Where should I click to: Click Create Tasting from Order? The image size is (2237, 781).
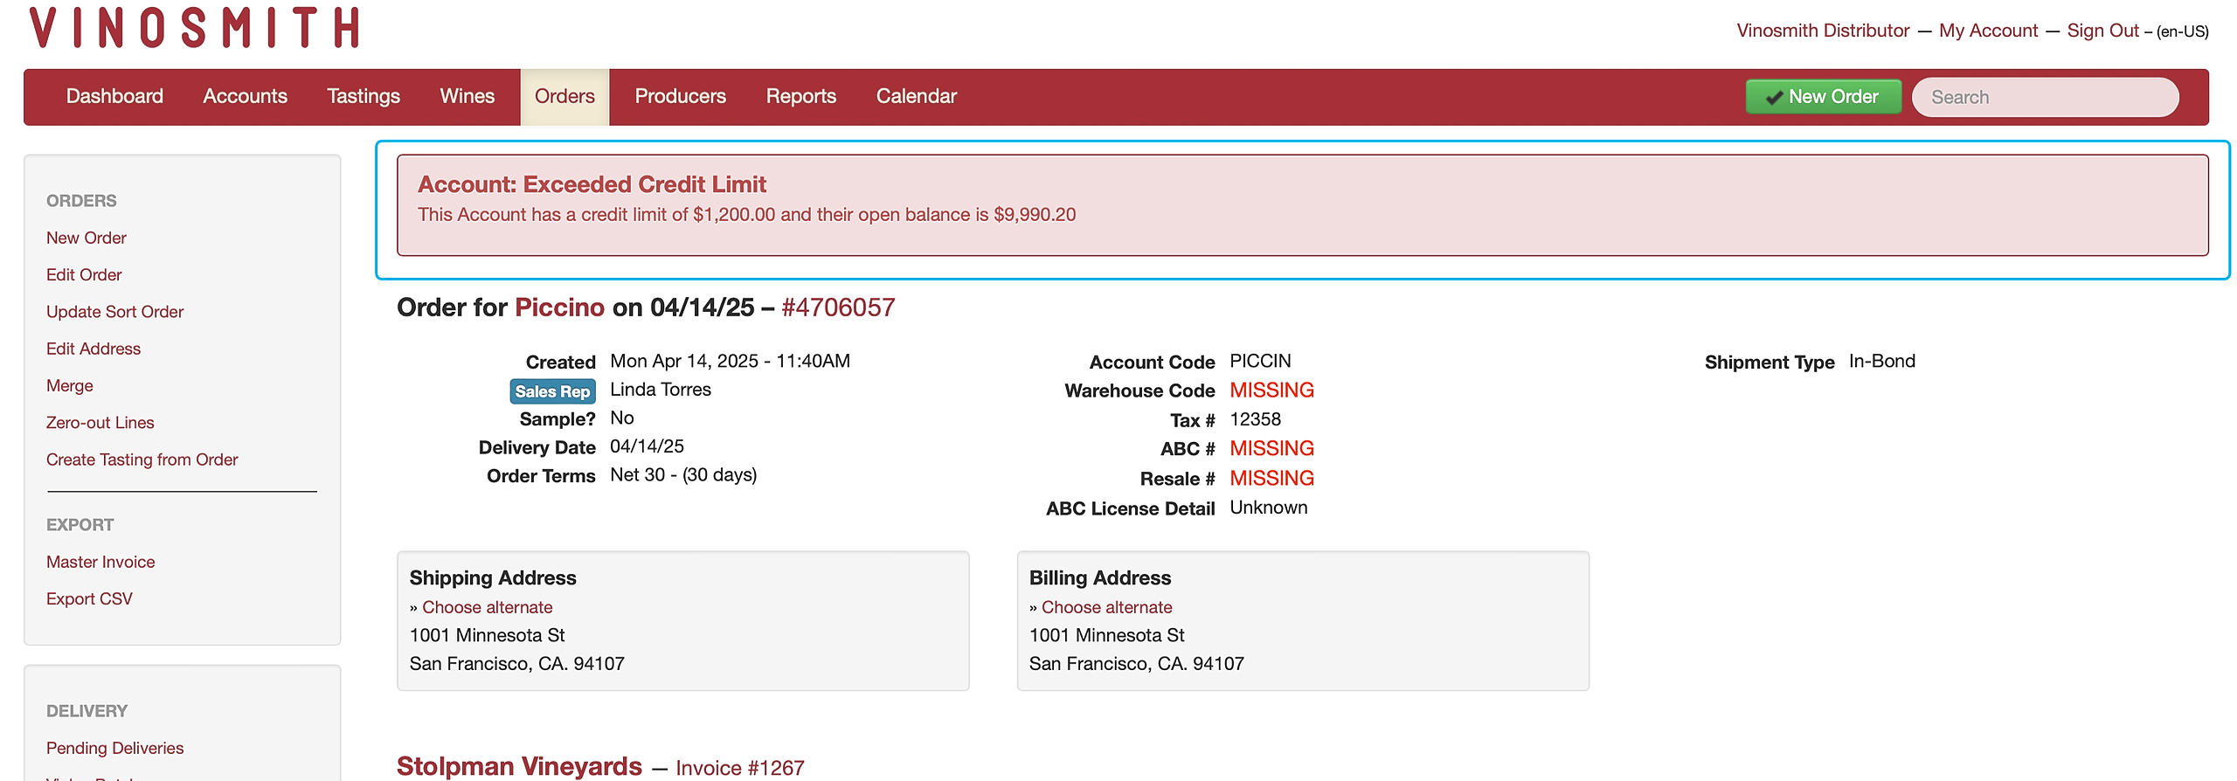click(x=142, y=460)
